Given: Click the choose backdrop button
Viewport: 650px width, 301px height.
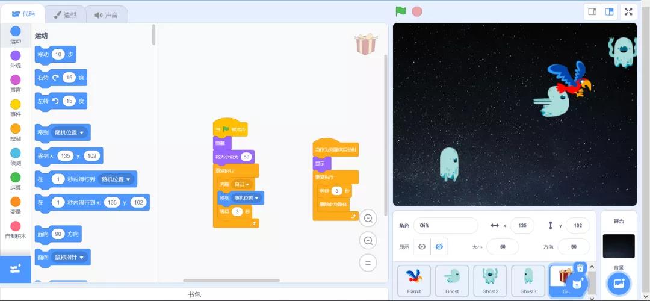Looking at the screenshot, I should tap(618, 283).
